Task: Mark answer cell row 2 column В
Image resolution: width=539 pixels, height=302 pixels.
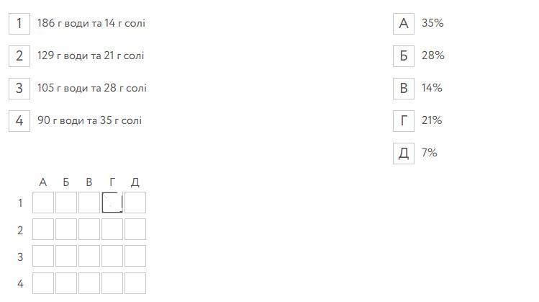Action: [89, 229]
